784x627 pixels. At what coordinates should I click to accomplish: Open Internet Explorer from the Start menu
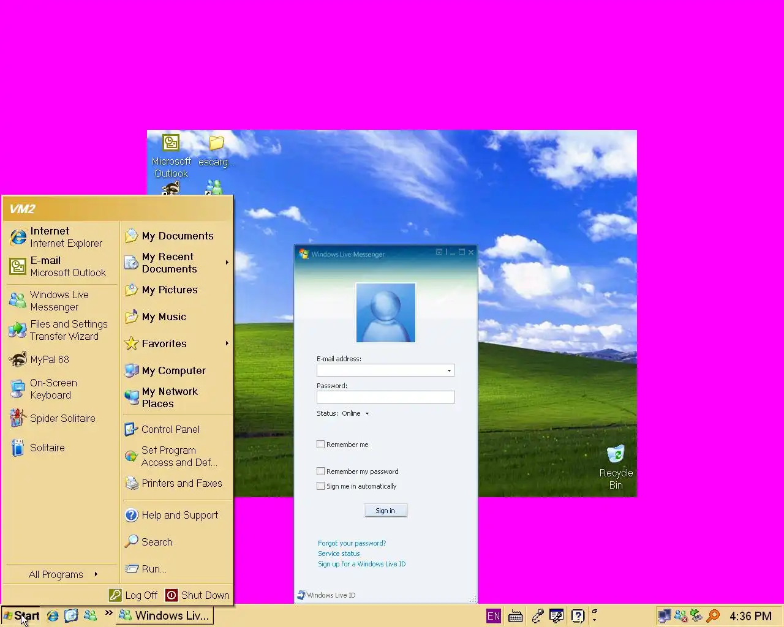(61, 237)
